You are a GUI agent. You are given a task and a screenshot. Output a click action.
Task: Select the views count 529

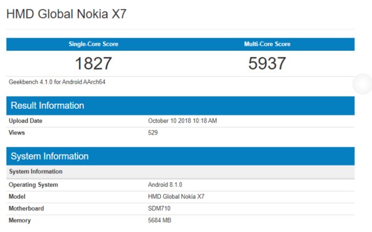(153, 133)
